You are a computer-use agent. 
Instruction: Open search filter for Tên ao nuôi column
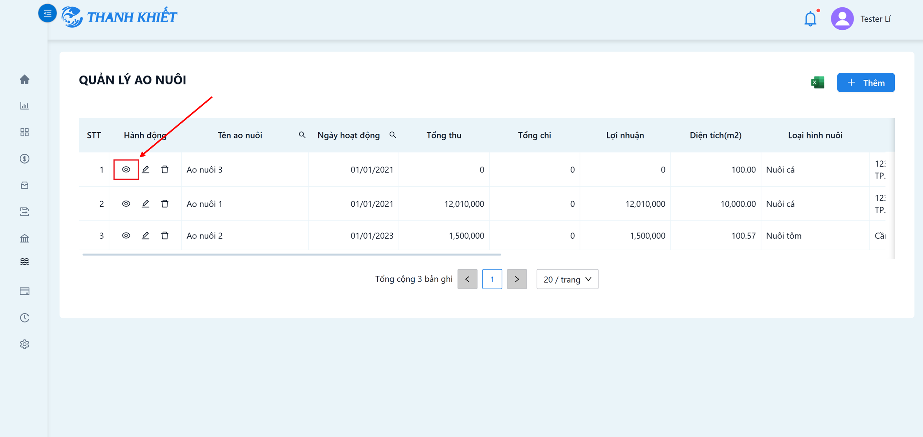[x=302, y=135]
